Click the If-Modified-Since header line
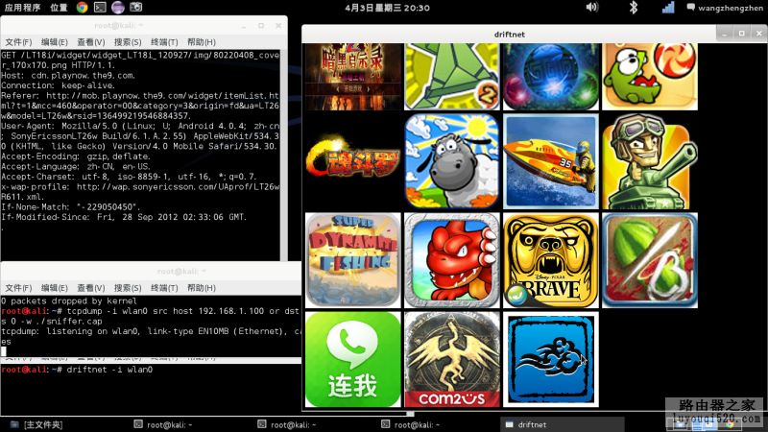Image resolution: width=768 pixels, height=432 pixels. (124, 217)
